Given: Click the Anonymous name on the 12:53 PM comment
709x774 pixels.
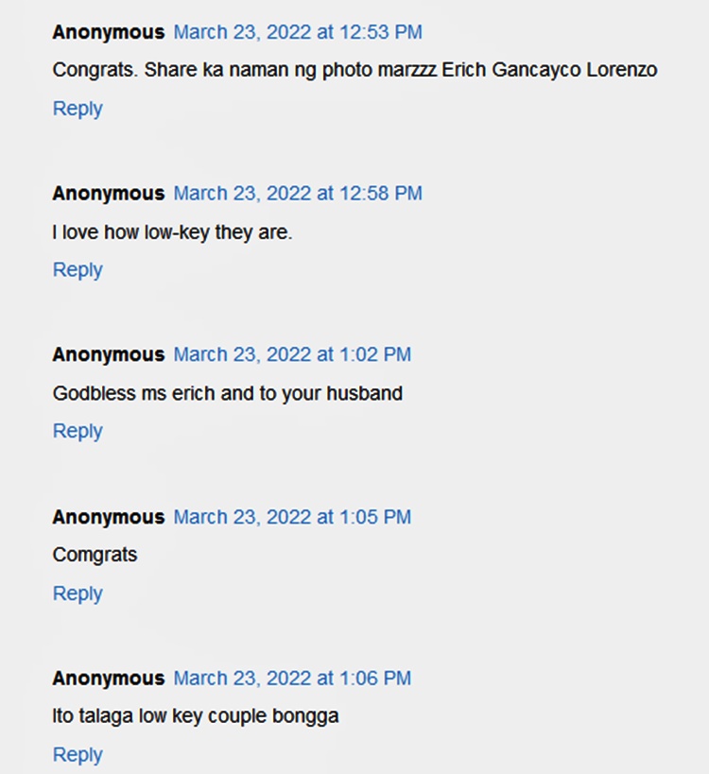Looking at the screenshot, I should [109, 32].
